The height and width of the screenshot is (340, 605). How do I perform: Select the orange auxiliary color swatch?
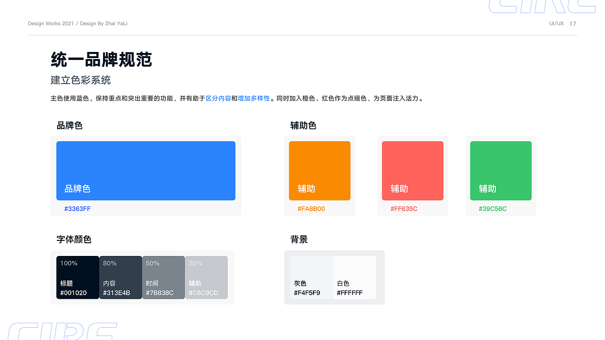(x=320, y=170)
